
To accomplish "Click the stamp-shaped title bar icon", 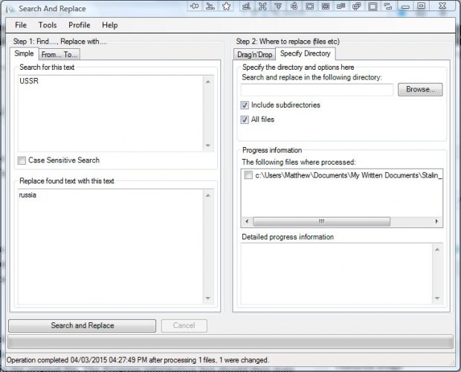I will click(210, 6).
